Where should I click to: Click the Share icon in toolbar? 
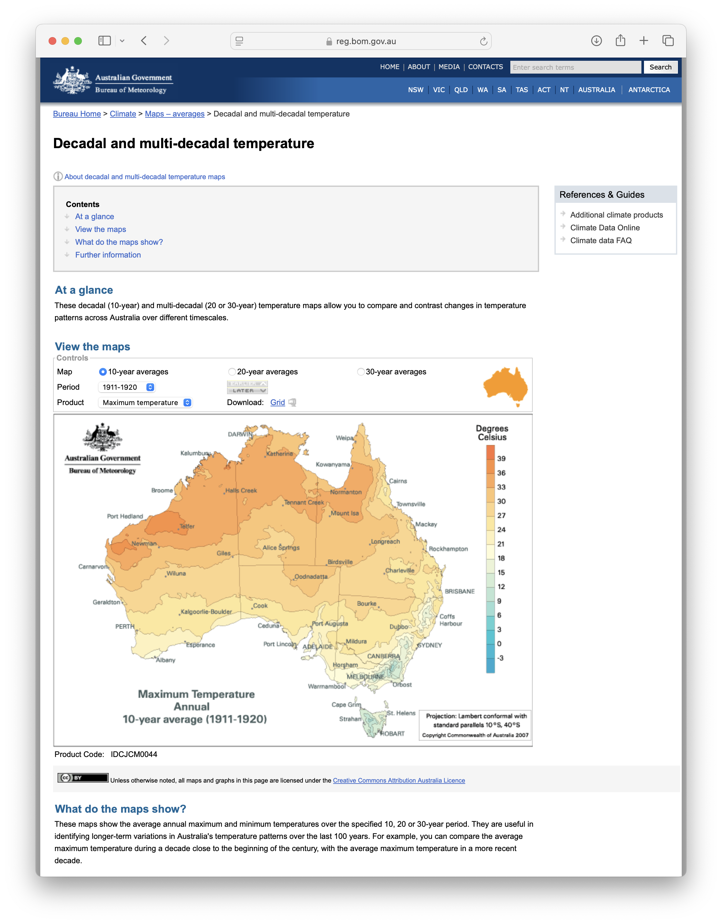coord(620,41)
